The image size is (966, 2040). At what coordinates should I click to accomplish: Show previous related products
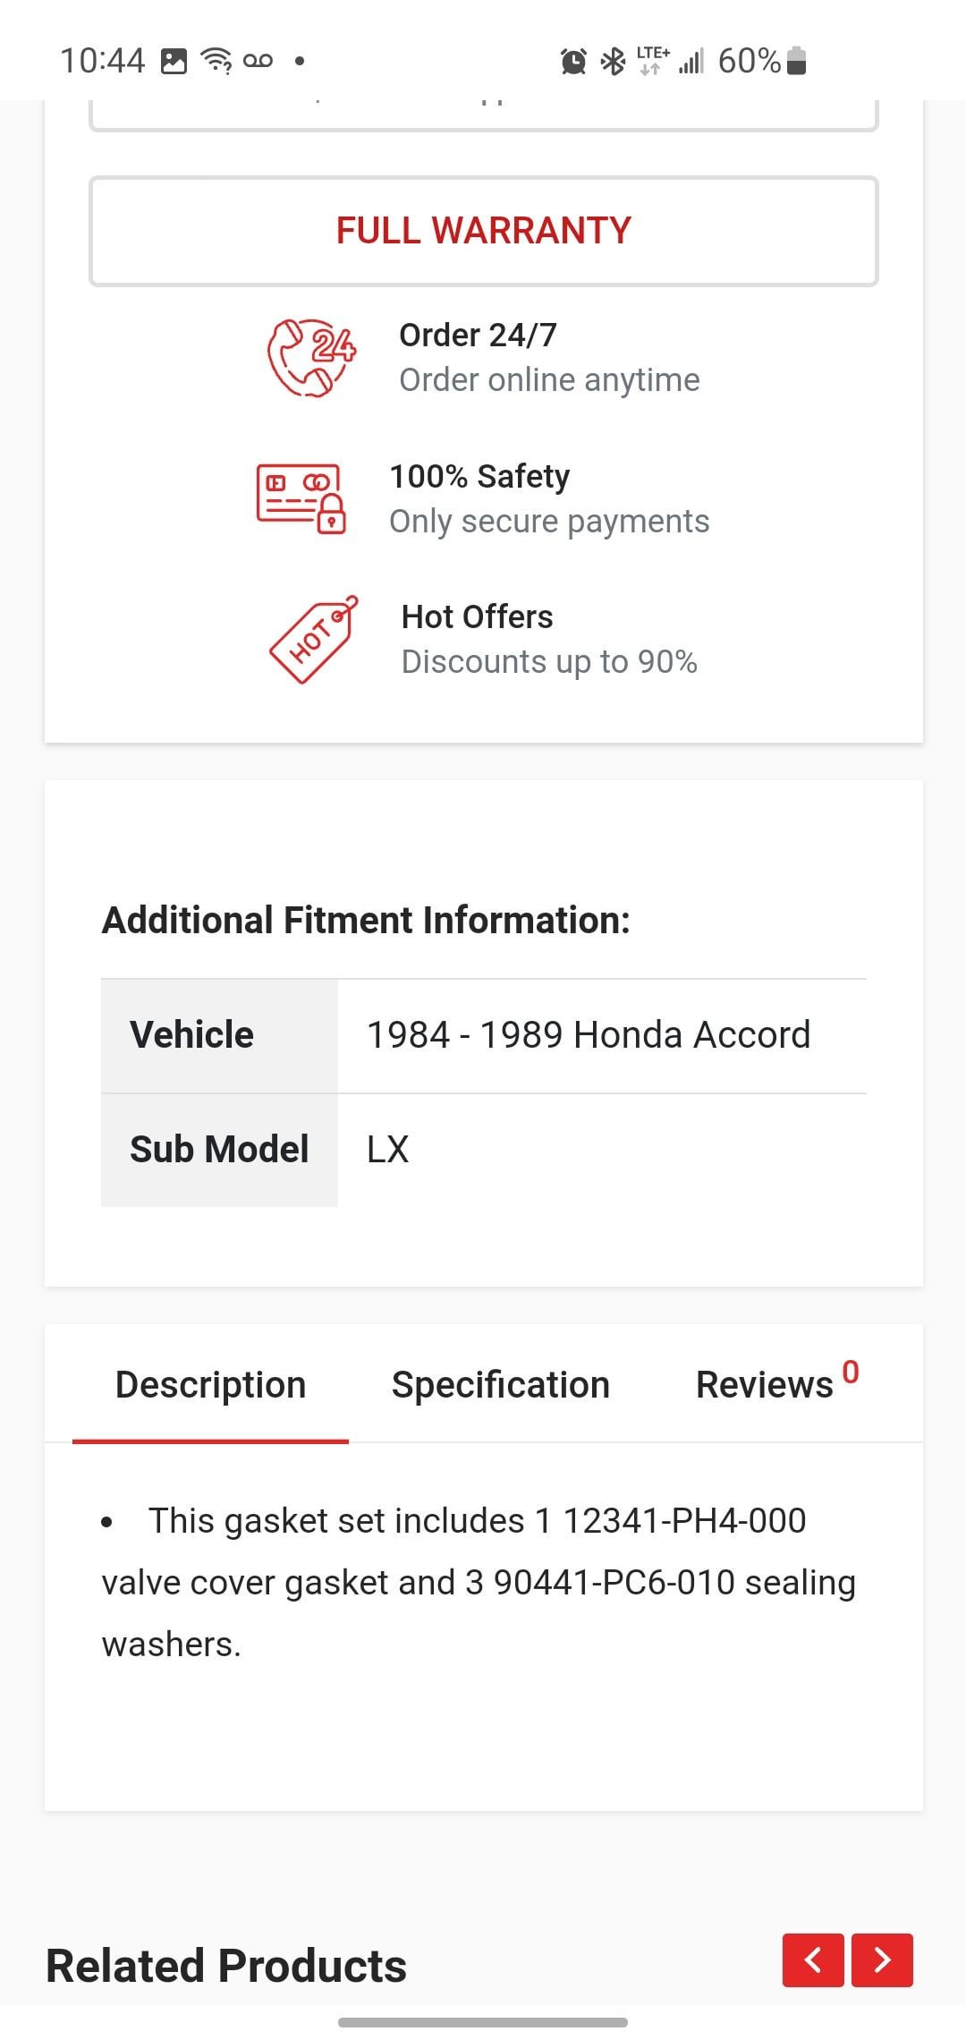click(813, 1959)
